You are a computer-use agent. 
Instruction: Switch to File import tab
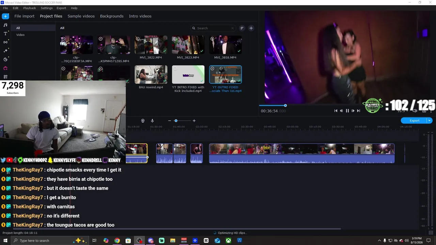tap(24, 16)
